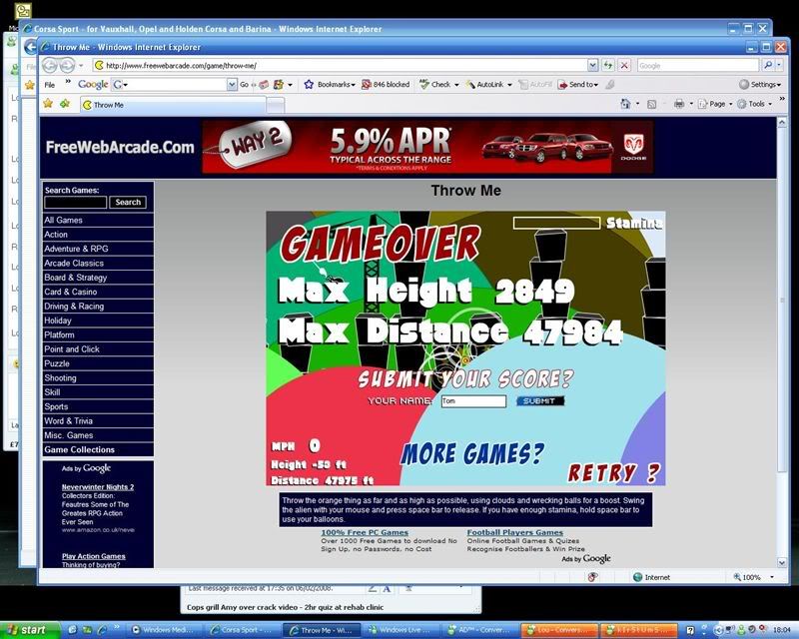Click the Favorites star icon
The height and width of the screenshot is (639, 799).
coord(47,104)
